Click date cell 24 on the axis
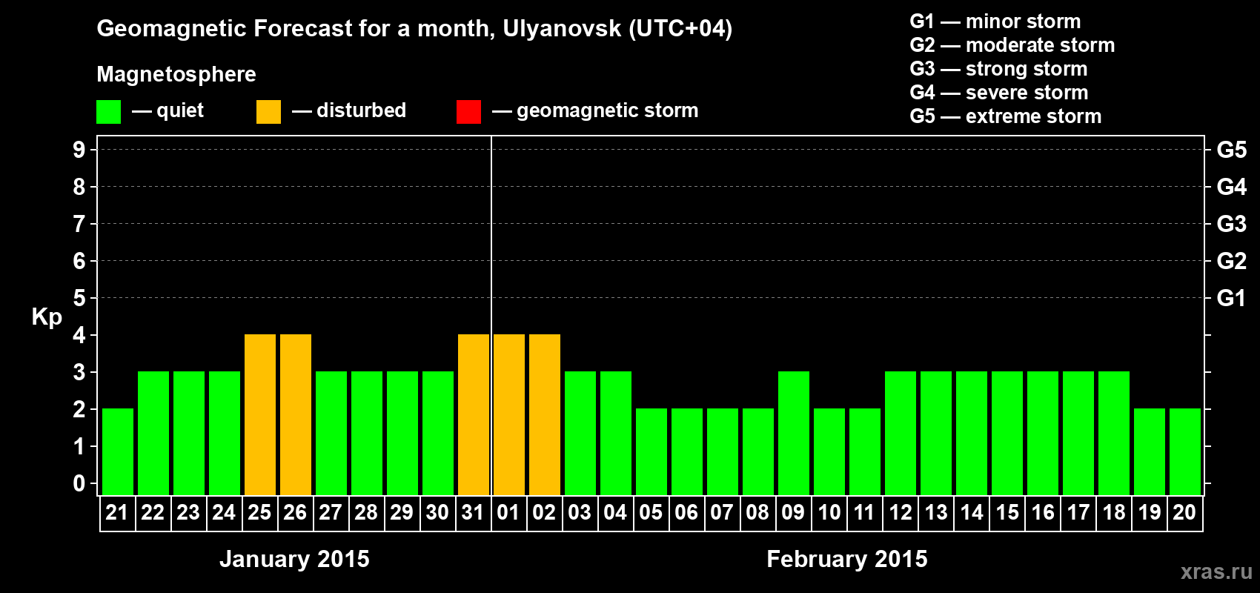The height and width of the screenshot is (593, 1260). pos(225,513)
